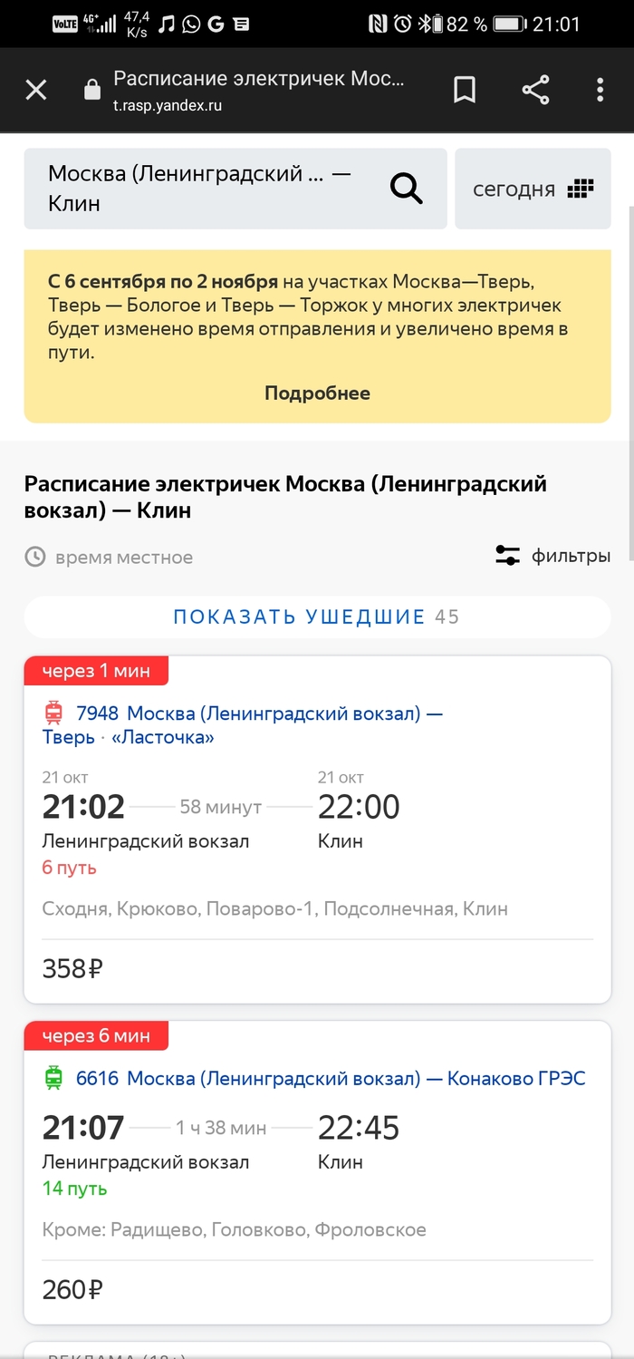Tap the page URL title bar

point(258,90)
